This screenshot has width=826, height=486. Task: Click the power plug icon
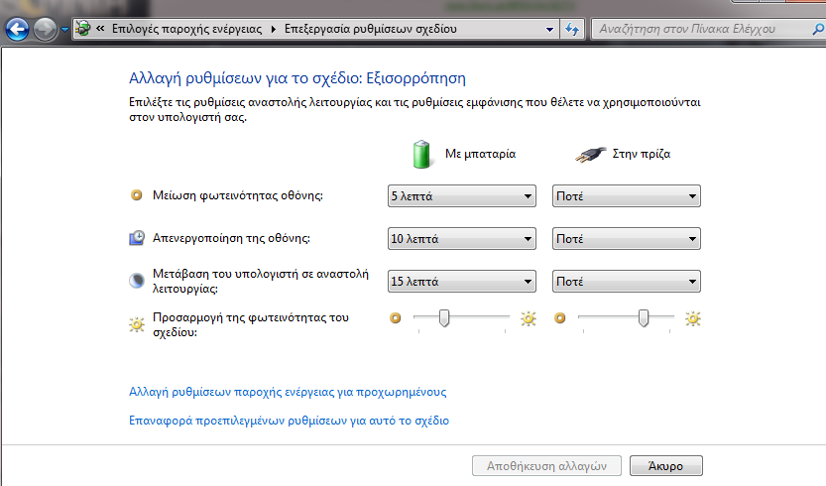coord(590,154)
